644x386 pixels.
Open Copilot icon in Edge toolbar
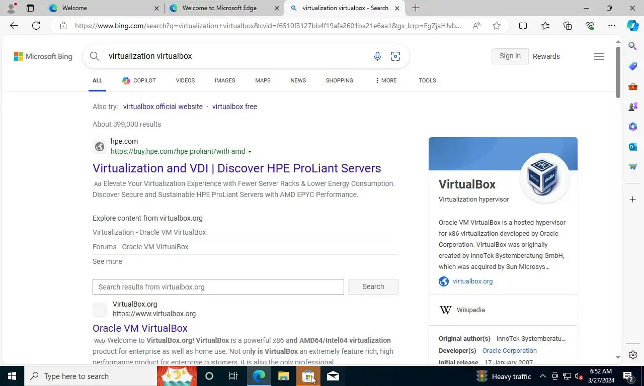point(633,26)
